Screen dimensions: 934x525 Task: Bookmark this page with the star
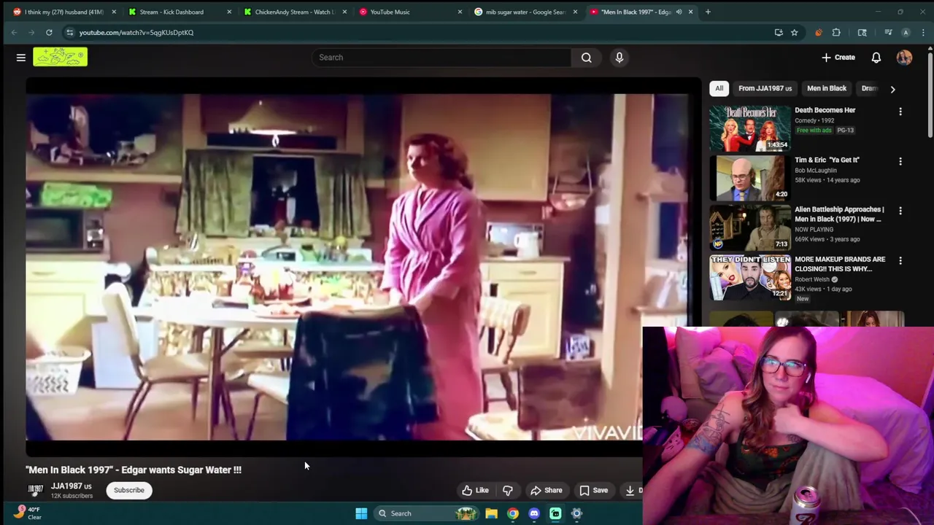(x=794, y=32)
